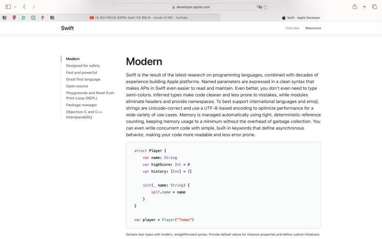Screen dimensions: 382x239
Task: Add a new tab with plus icon
Action: 364,7
